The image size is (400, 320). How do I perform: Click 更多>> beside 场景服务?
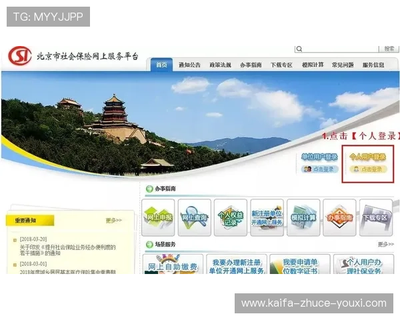click(386, 244)
